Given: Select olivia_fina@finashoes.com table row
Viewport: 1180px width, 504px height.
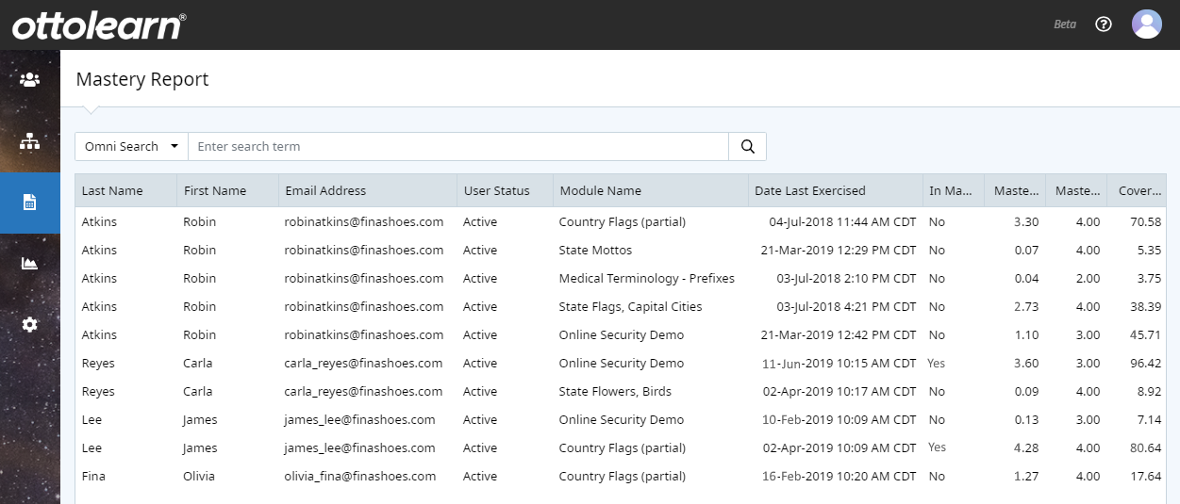Looking at the screenshot, I should (x=621, y=476).
